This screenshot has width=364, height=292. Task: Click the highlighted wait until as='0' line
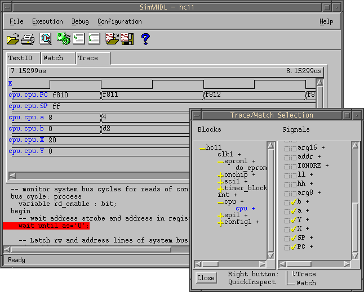coord(45,226)
